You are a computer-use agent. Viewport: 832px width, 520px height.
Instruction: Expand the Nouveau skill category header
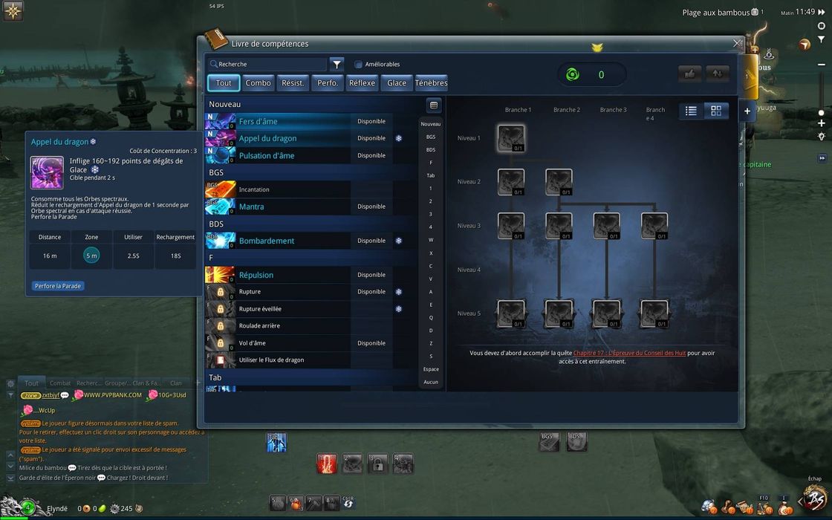[225, 105]
